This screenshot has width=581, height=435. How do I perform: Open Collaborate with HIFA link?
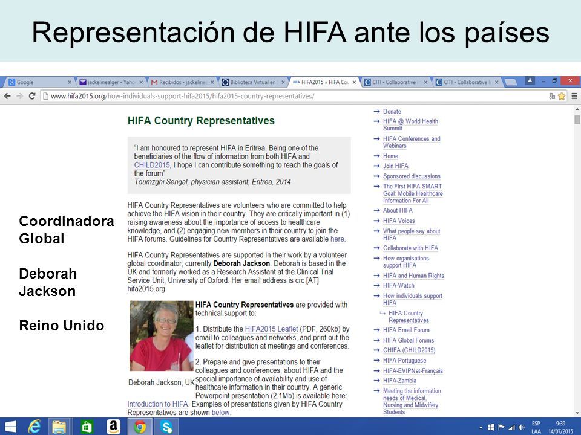point(410,248)
